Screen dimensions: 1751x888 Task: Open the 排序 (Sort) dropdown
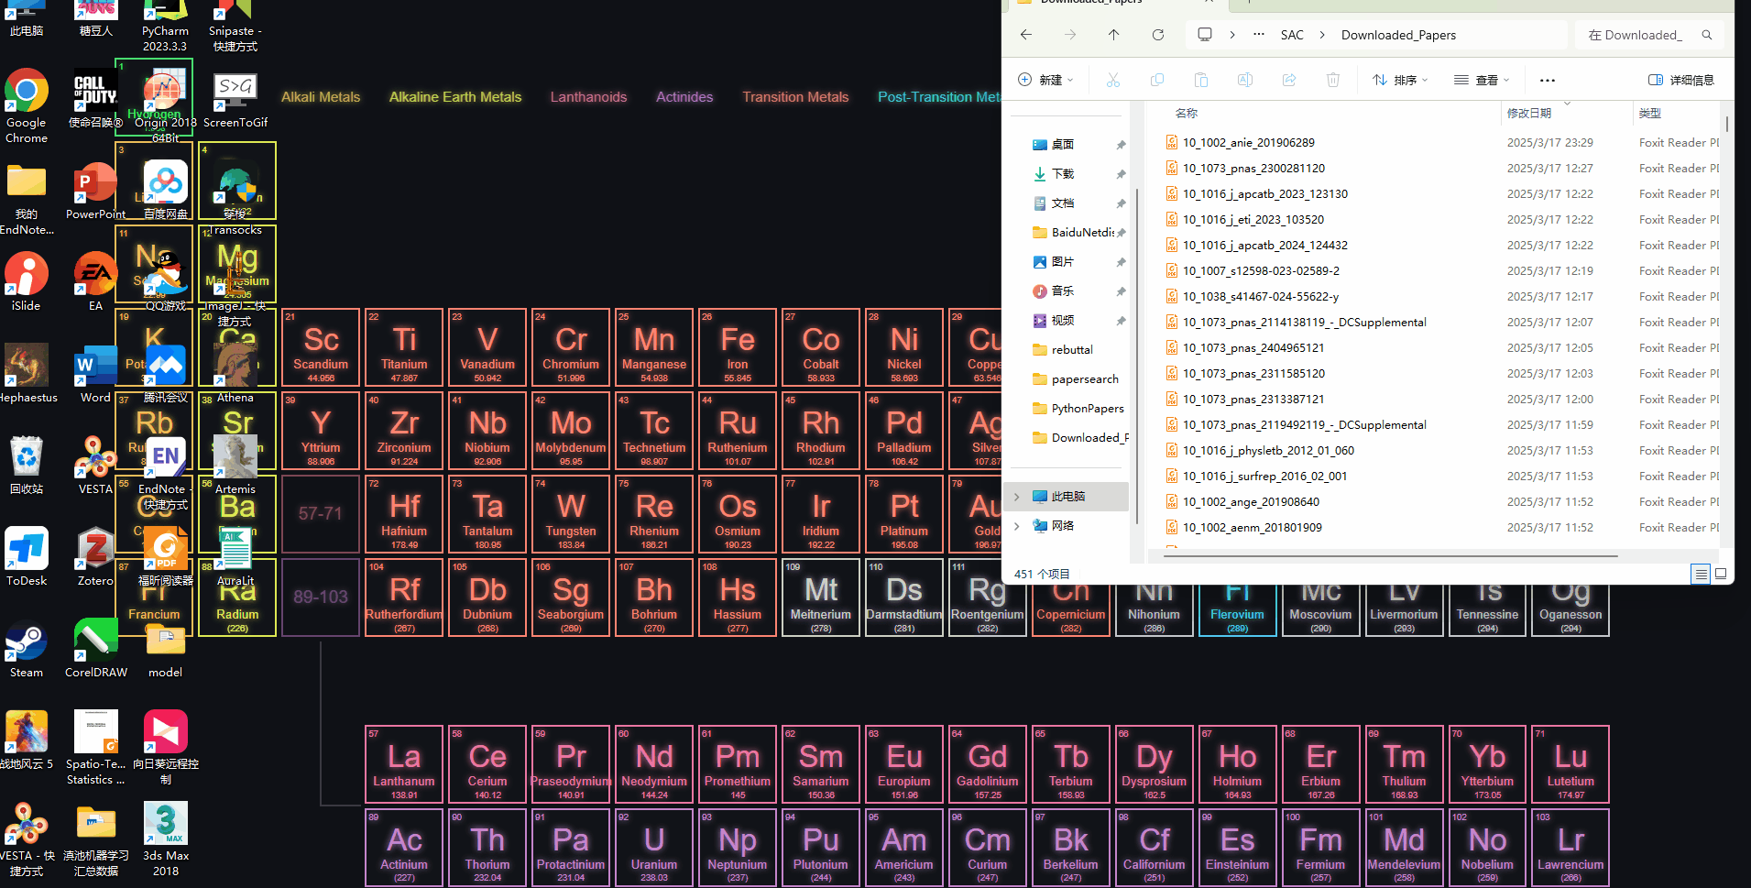click(1400, 80)
